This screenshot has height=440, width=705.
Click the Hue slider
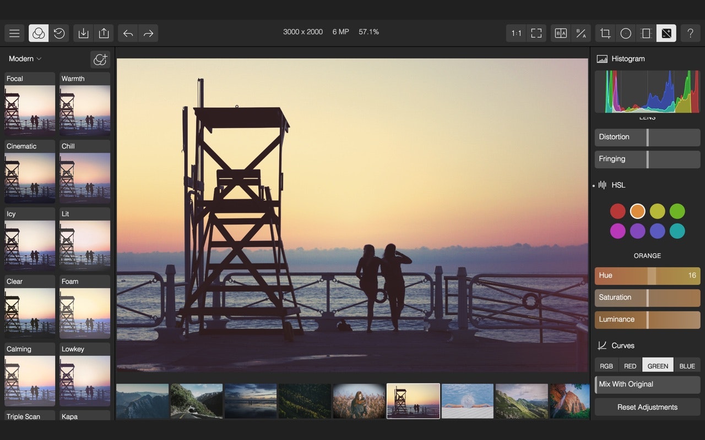(648, 276)
